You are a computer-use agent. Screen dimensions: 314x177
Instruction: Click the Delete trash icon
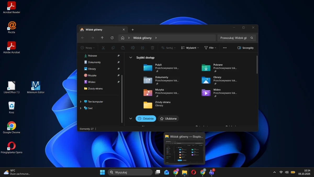153,48
